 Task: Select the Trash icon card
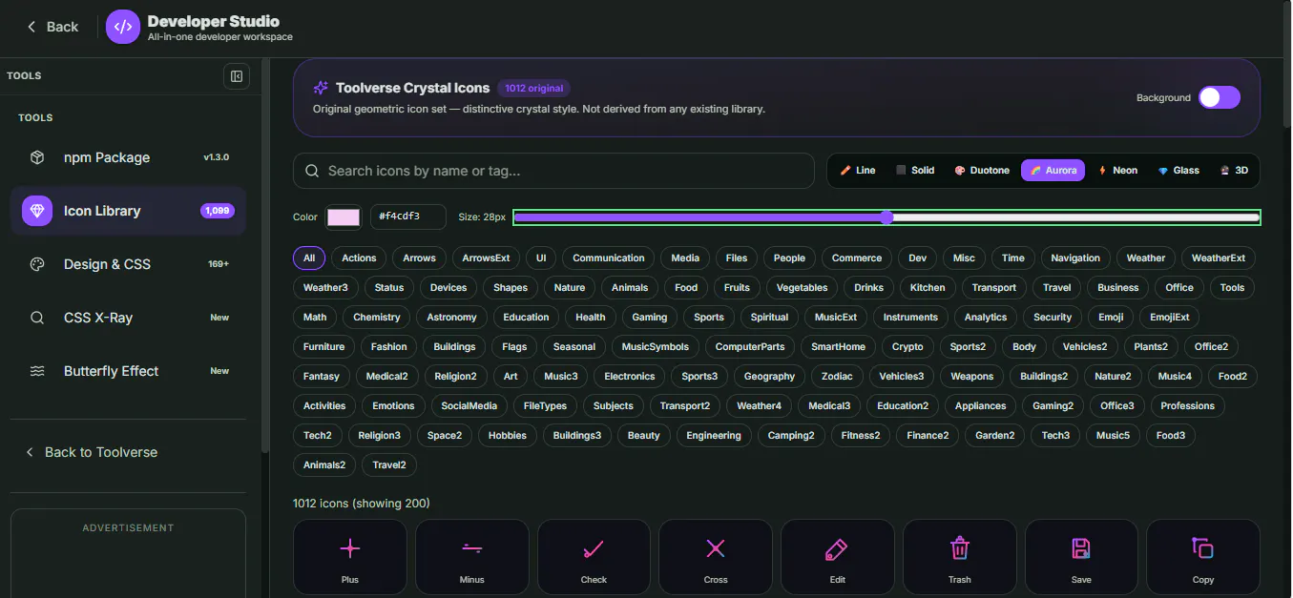coord(959,557)
